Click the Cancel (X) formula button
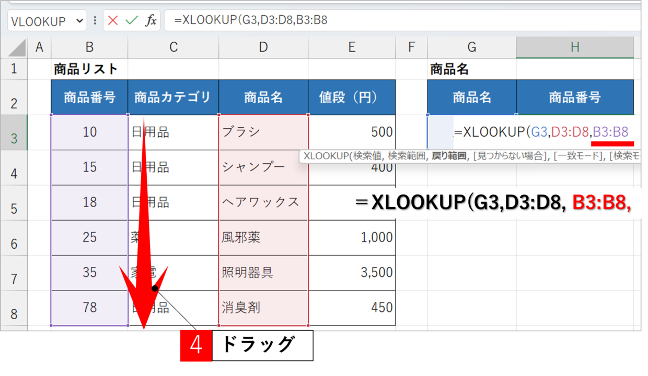The image size is (648, 376). click(x=113, y=21)
